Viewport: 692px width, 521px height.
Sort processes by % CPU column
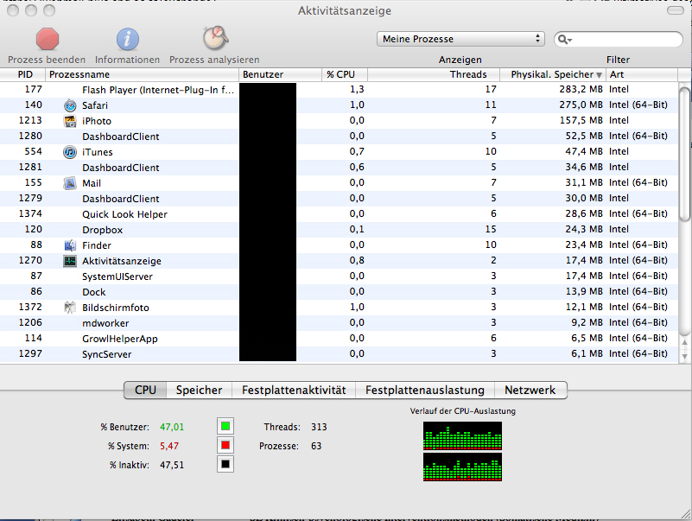click(342, 75)
